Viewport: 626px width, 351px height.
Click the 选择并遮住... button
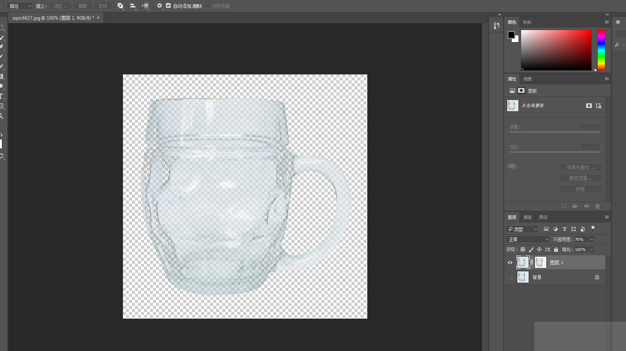[x=580, y=167]
